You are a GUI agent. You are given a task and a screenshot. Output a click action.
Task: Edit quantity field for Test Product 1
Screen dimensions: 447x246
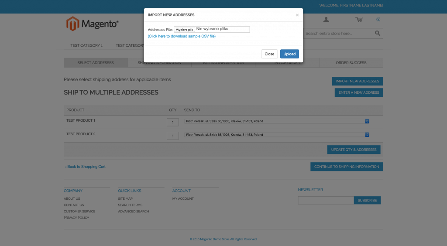tap(172, 123)
